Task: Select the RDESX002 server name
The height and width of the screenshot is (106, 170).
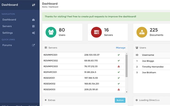Action: click(x=50, y=83)
